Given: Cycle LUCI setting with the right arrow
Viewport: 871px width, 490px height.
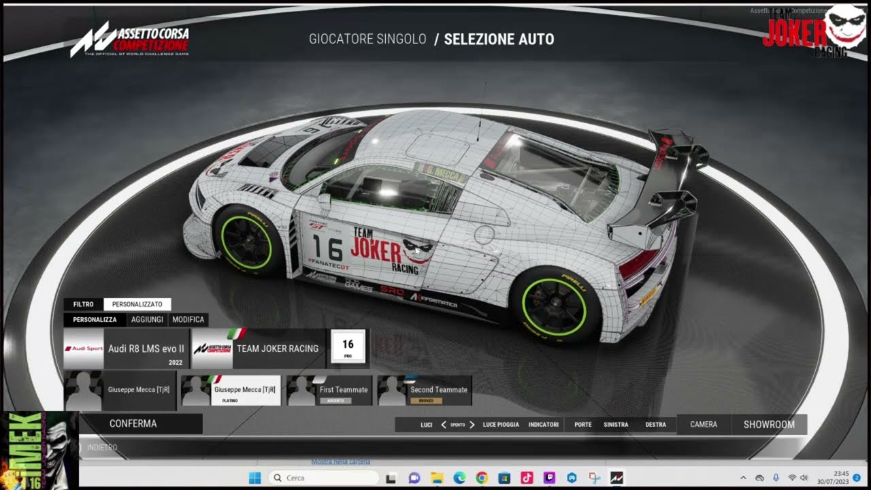Looking at the screenshot, I should pos(472,425).
